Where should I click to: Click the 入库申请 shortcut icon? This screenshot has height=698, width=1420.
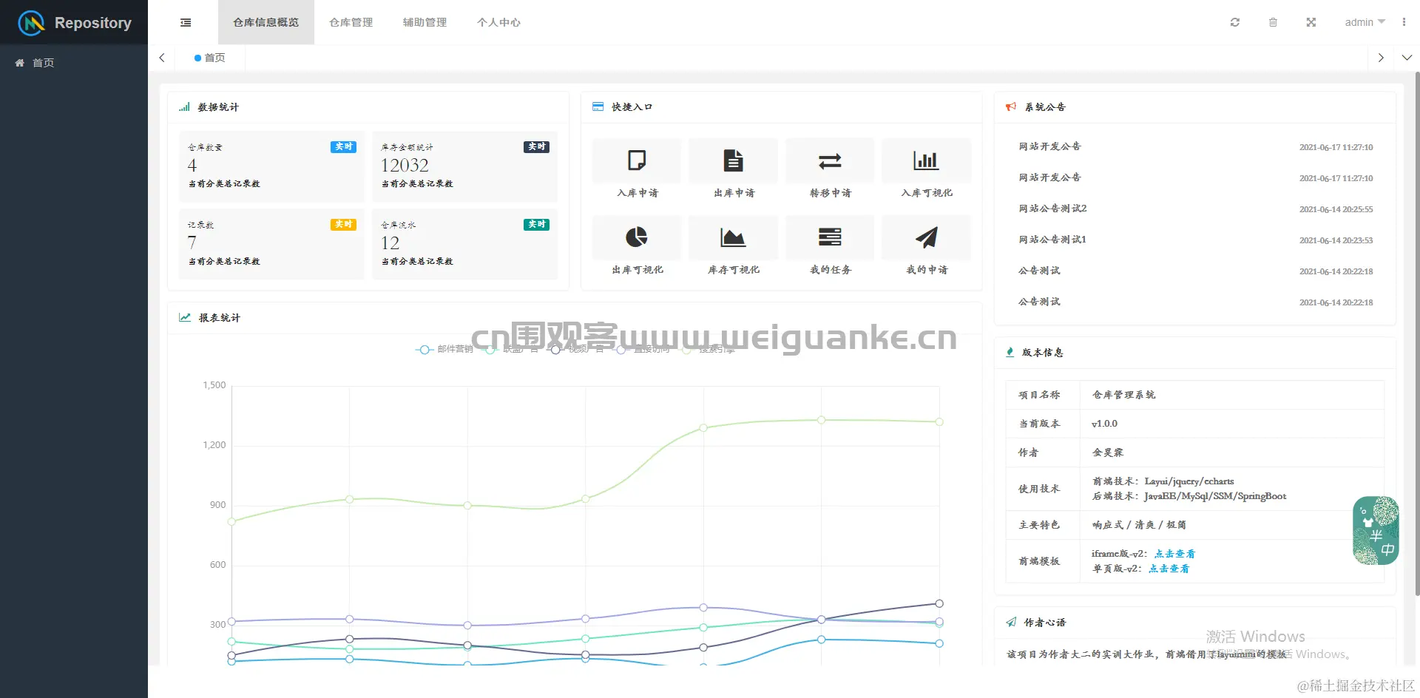tap(637, 160)
